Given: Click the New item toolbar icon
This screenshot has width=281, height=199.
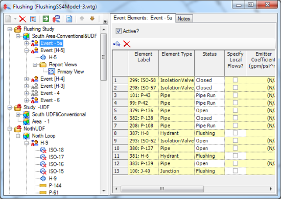Looking at the screenshot, I should (8, 19).
